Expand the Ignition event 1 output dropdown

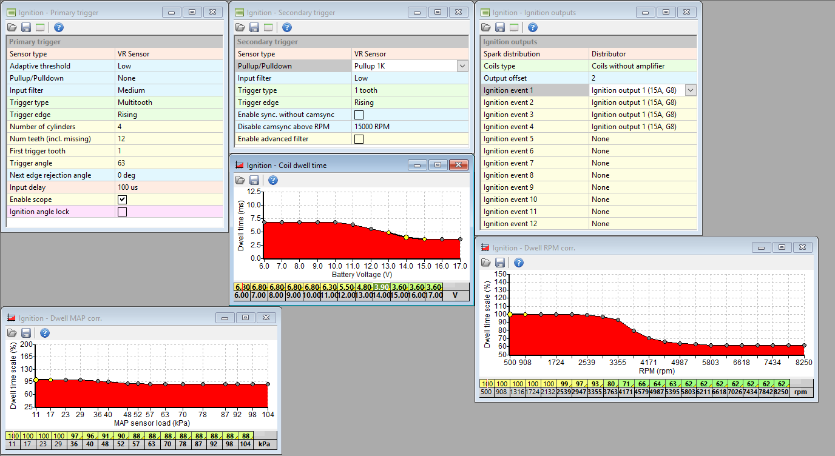click(x=690, y=90)
